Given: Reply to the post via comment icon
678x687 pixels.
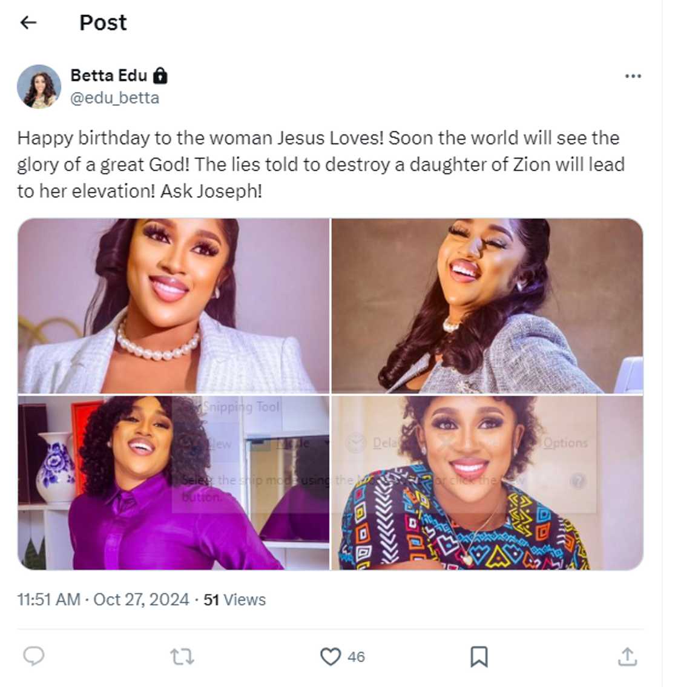Looking at the screenshot, I should pyautogui.click(x=34, y=656).
